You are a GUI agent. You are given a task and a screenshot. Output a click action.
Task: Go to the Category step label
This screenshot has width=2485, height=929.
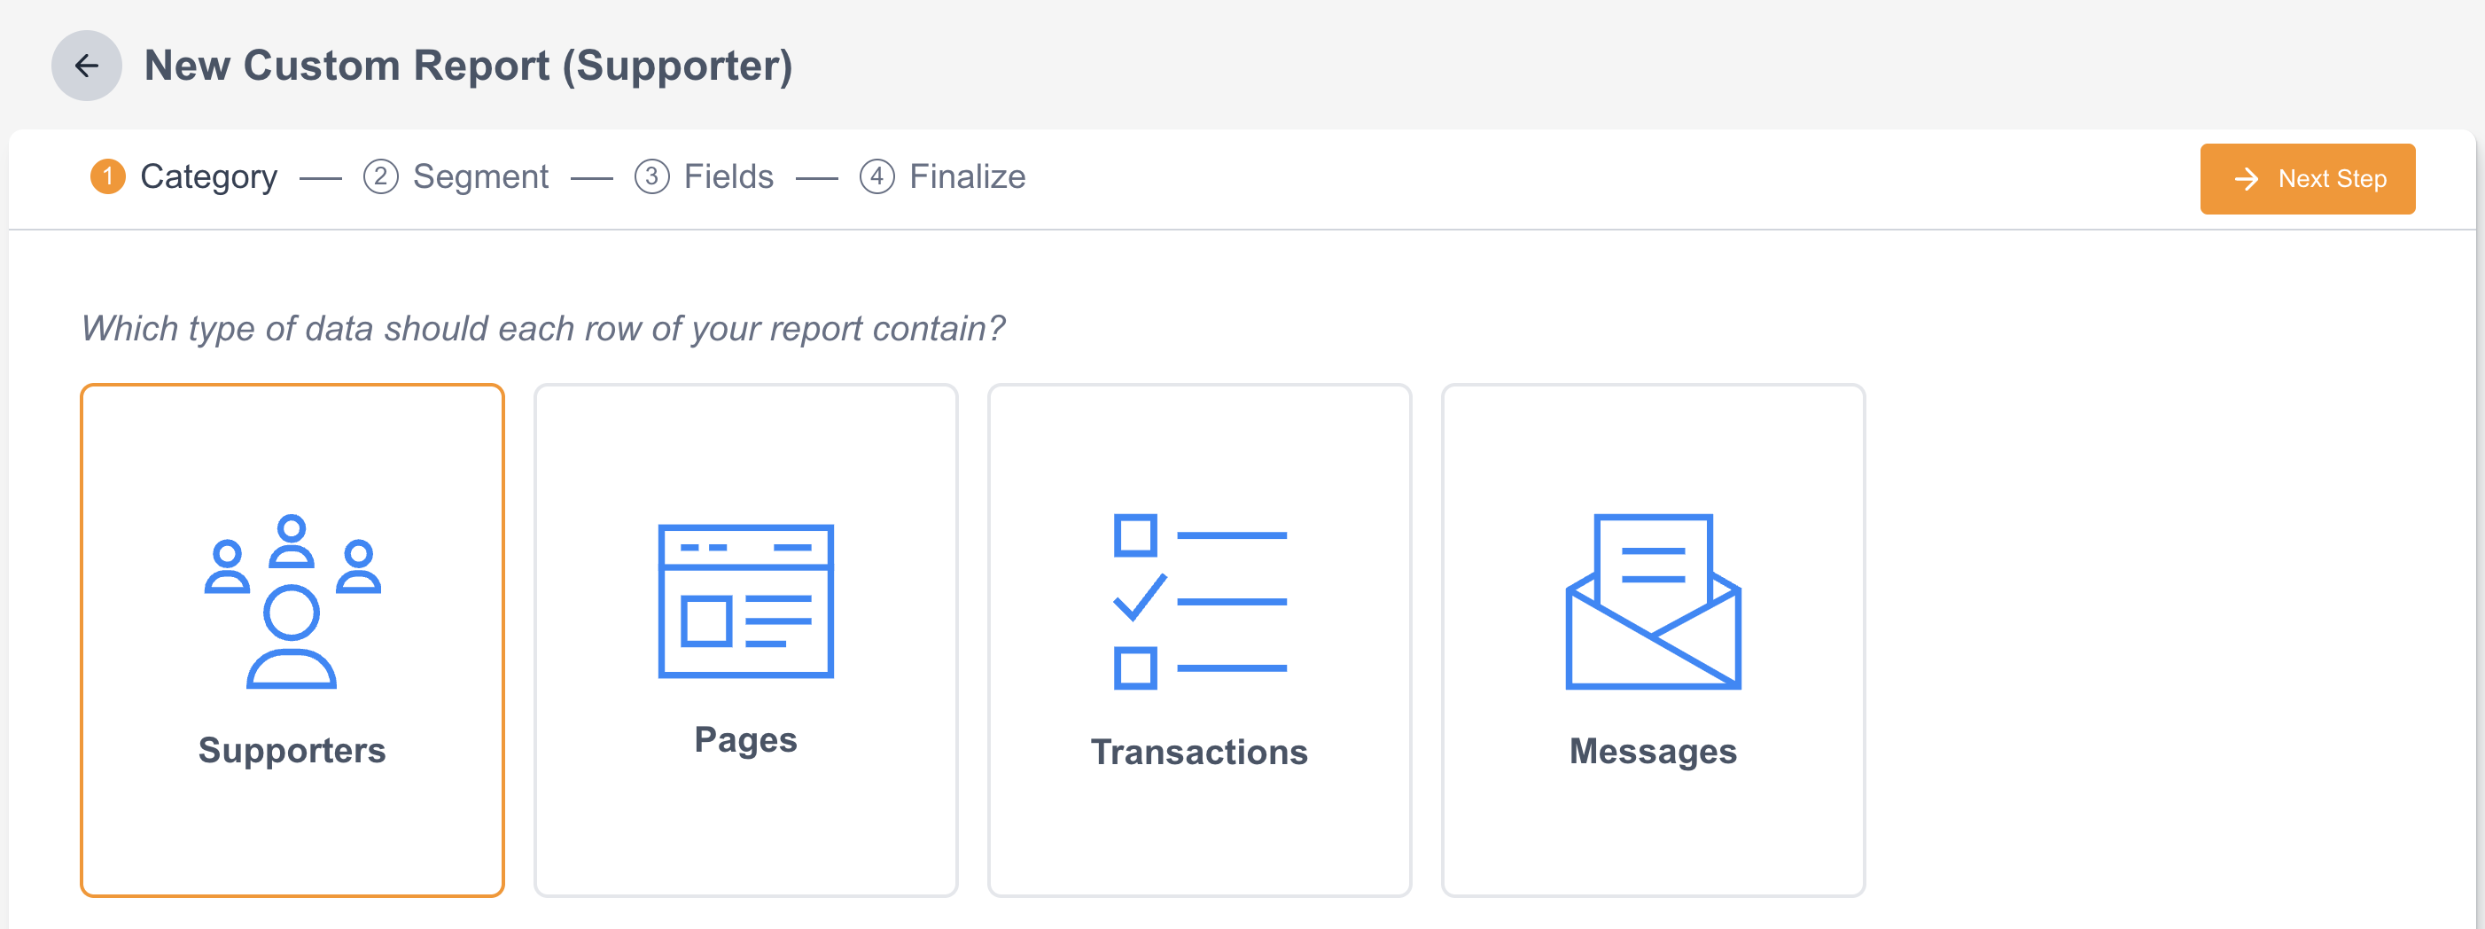[x=208, y=176]
